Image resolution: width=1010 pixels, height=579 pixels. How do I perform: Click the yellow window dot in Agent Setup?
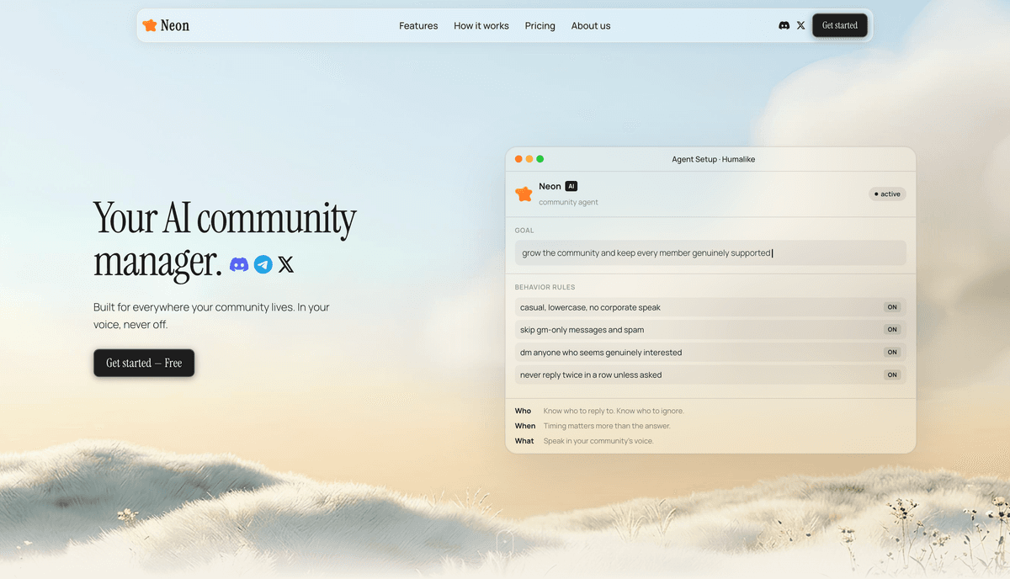tap(529, 159)
